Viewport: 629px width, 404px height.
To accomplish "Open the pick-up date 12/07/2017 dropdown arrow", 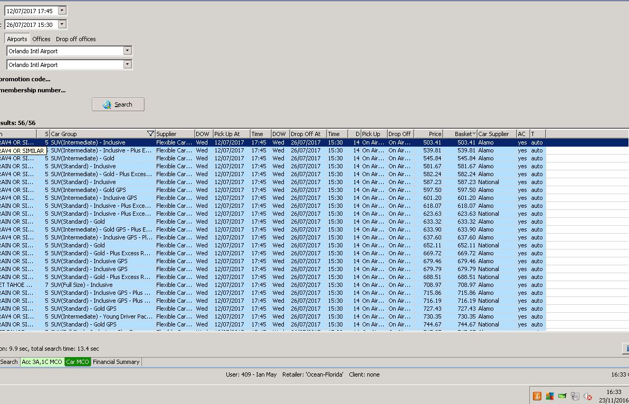I will click(62, 11).
